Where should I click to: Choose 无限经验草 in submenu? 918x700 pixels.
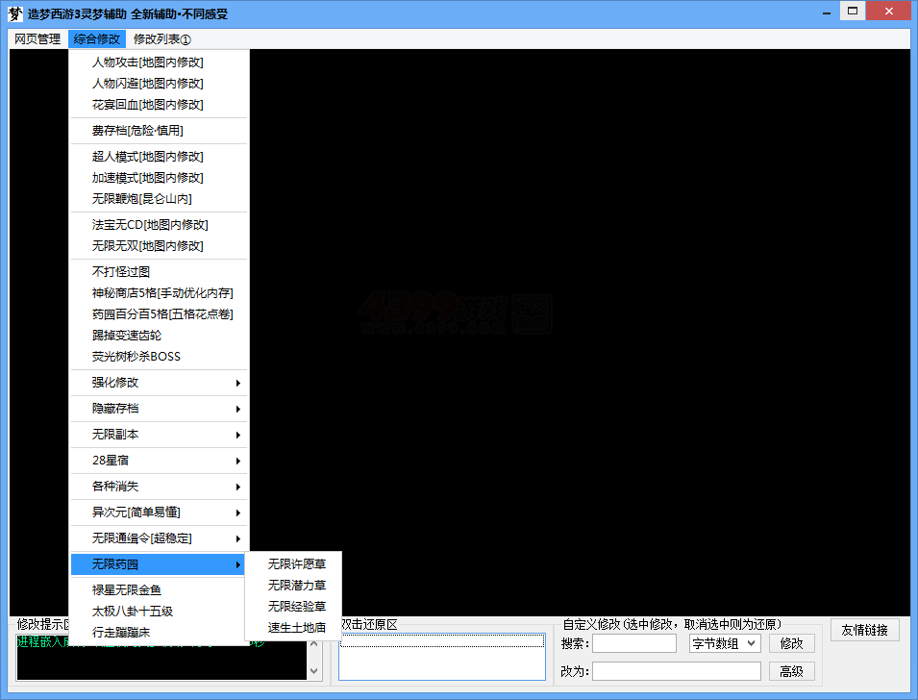point(293,607)
